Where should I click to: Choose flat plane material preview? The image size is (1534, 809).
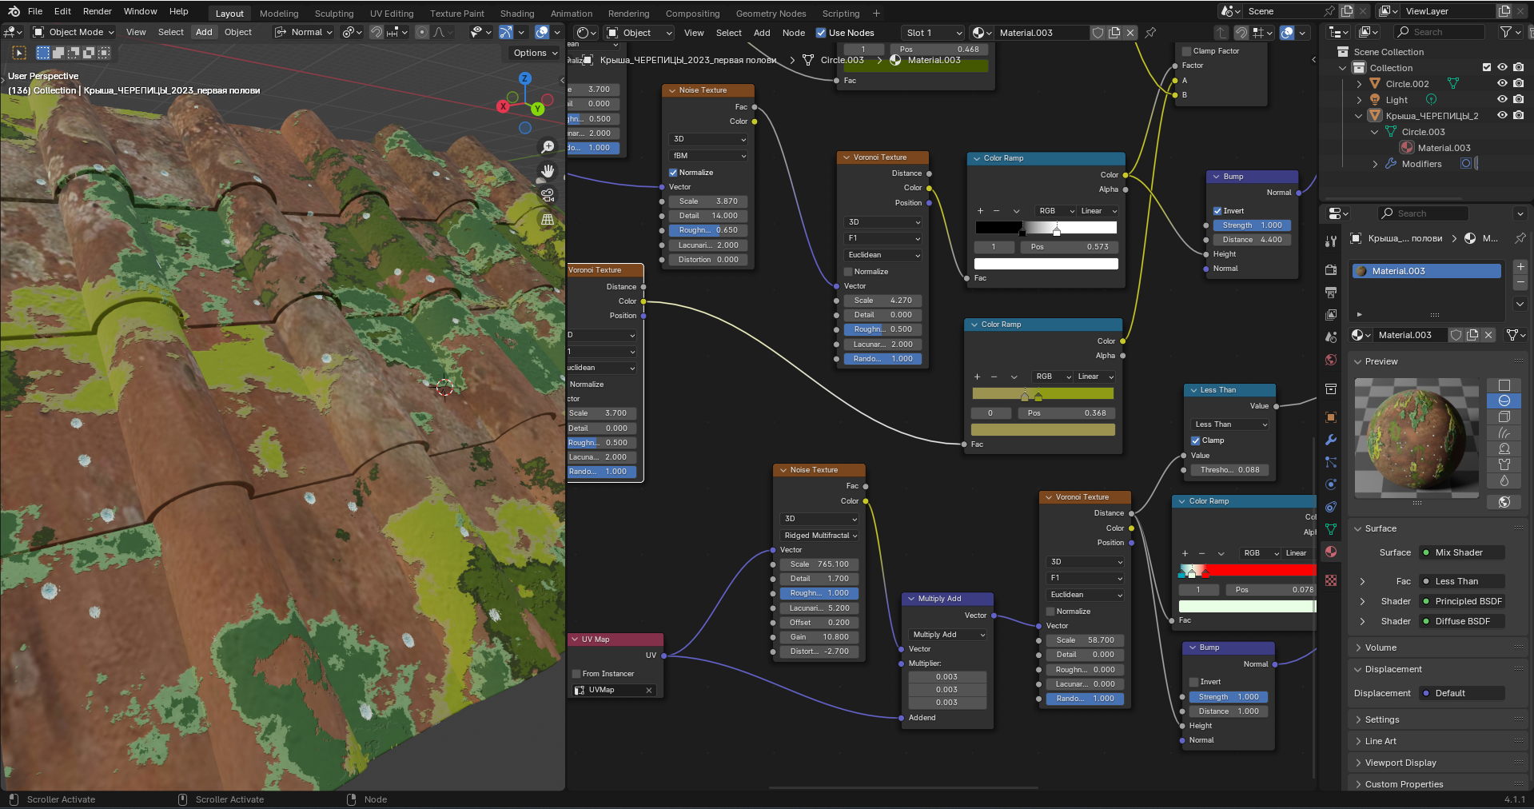[x=1504, y=385]
